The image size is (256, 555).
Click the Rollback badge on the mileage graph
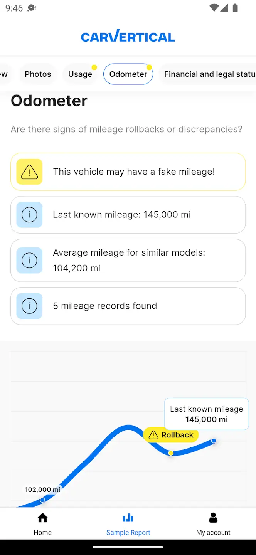point(171,435)
